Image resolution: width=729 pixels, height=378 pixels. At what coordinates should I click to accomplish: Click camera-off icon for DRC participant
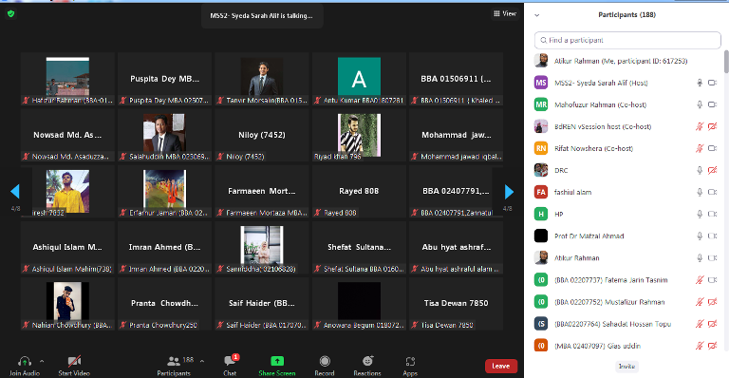click(712, 170)
